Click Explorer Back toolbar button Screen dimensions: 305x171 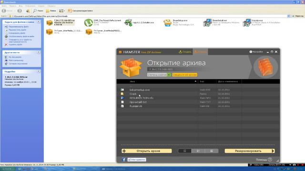(x=7, y=11)
